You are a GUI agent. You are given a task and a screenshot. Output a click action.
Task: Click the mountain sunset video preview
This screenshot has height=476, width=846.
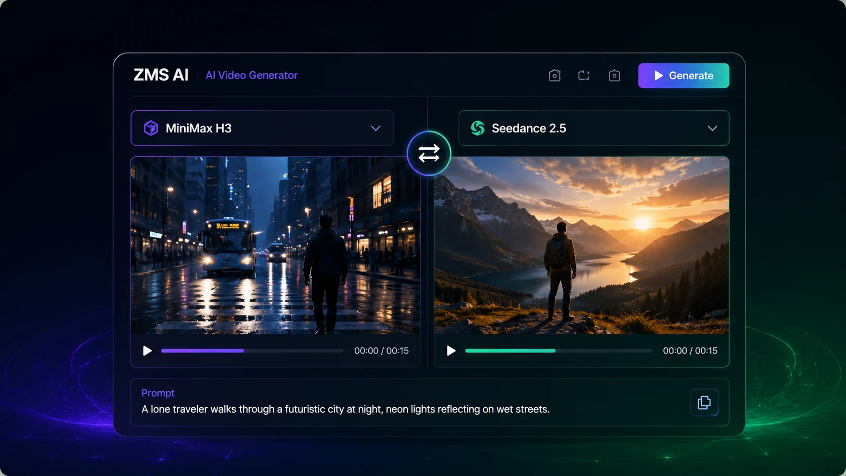[x=581, y=245]
